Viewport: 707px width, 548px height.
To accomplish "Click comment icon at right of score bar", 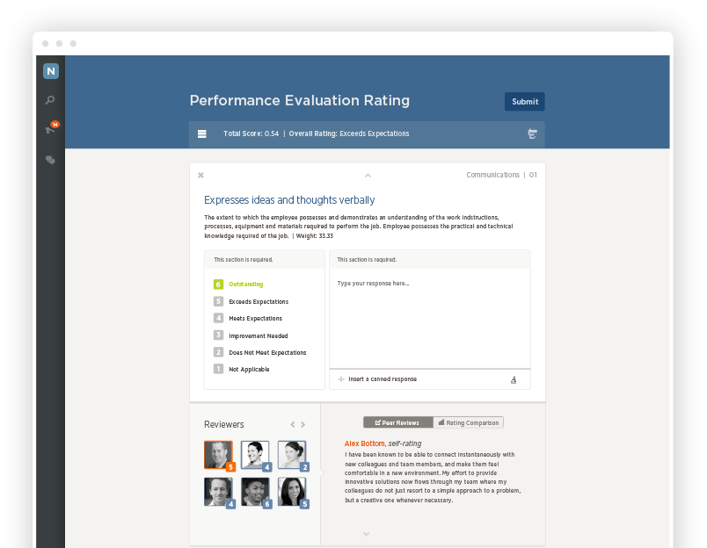I will click(532, 133).
